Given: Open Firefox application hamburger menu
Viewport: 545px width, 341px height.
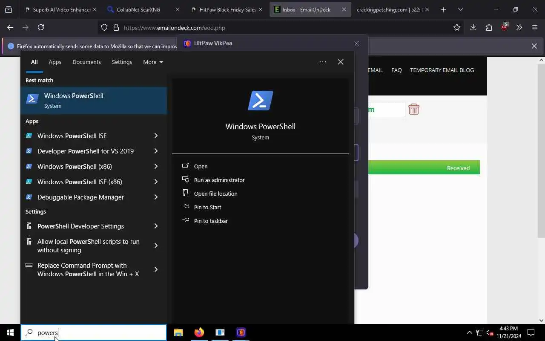Looking at the screenshot, I should pyautogui.click(x=535, y=27).
